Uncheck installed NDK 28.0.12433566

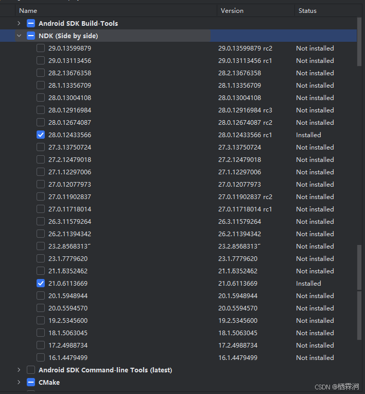[41, 135]
